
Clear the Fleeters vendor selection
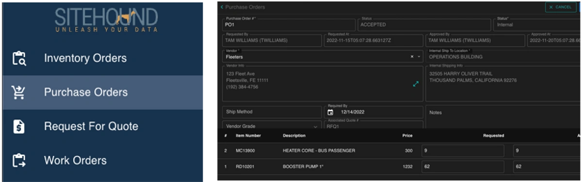coord(412,57)
